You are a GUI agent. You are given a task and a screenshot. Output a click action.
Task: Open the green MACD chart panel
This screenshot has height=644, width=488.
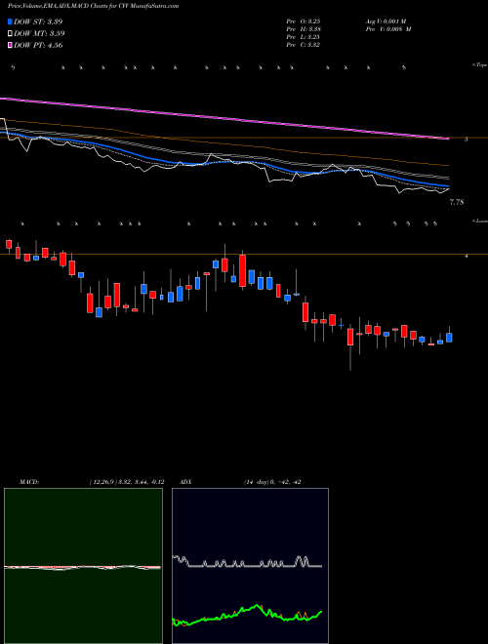coord(83,566)
